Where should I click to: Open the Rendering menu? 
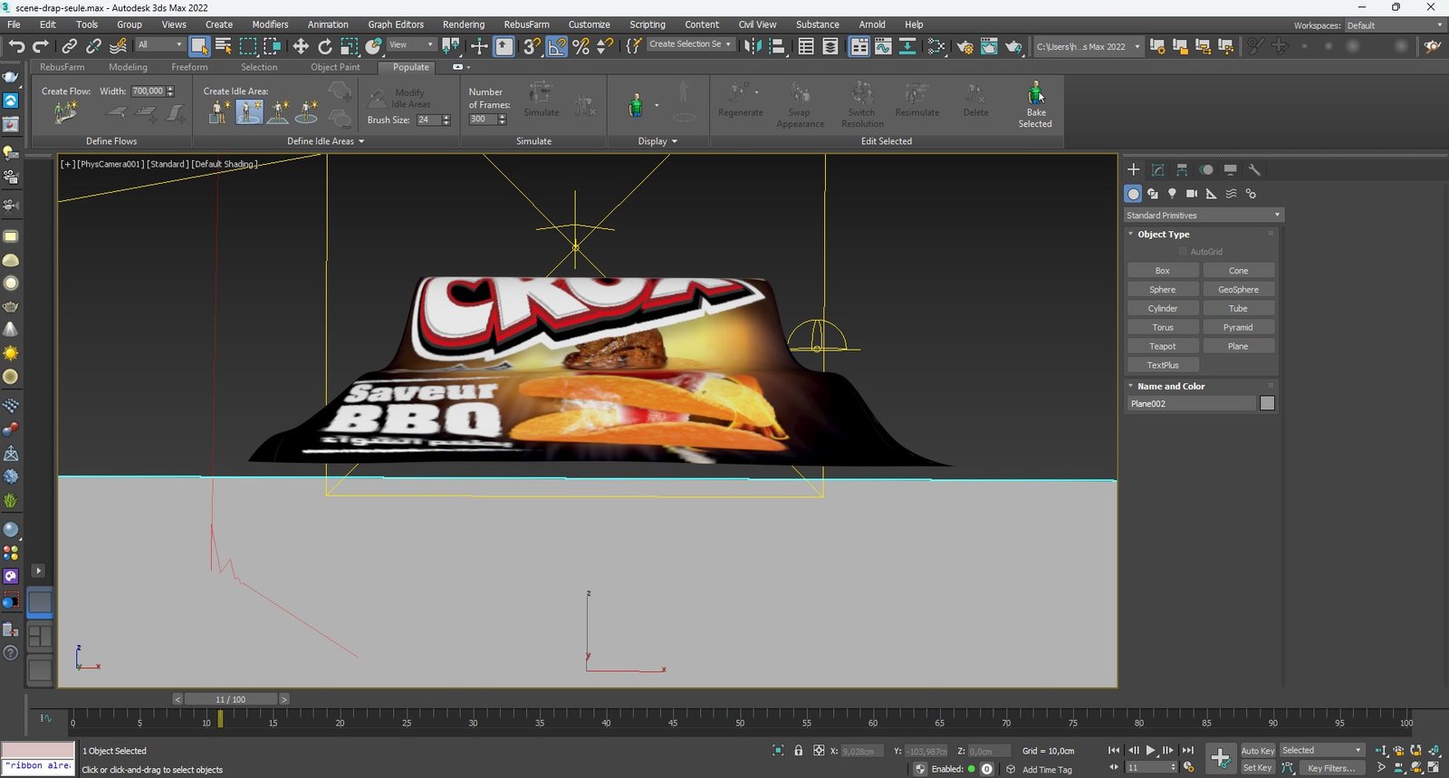(x=463, y=24)
